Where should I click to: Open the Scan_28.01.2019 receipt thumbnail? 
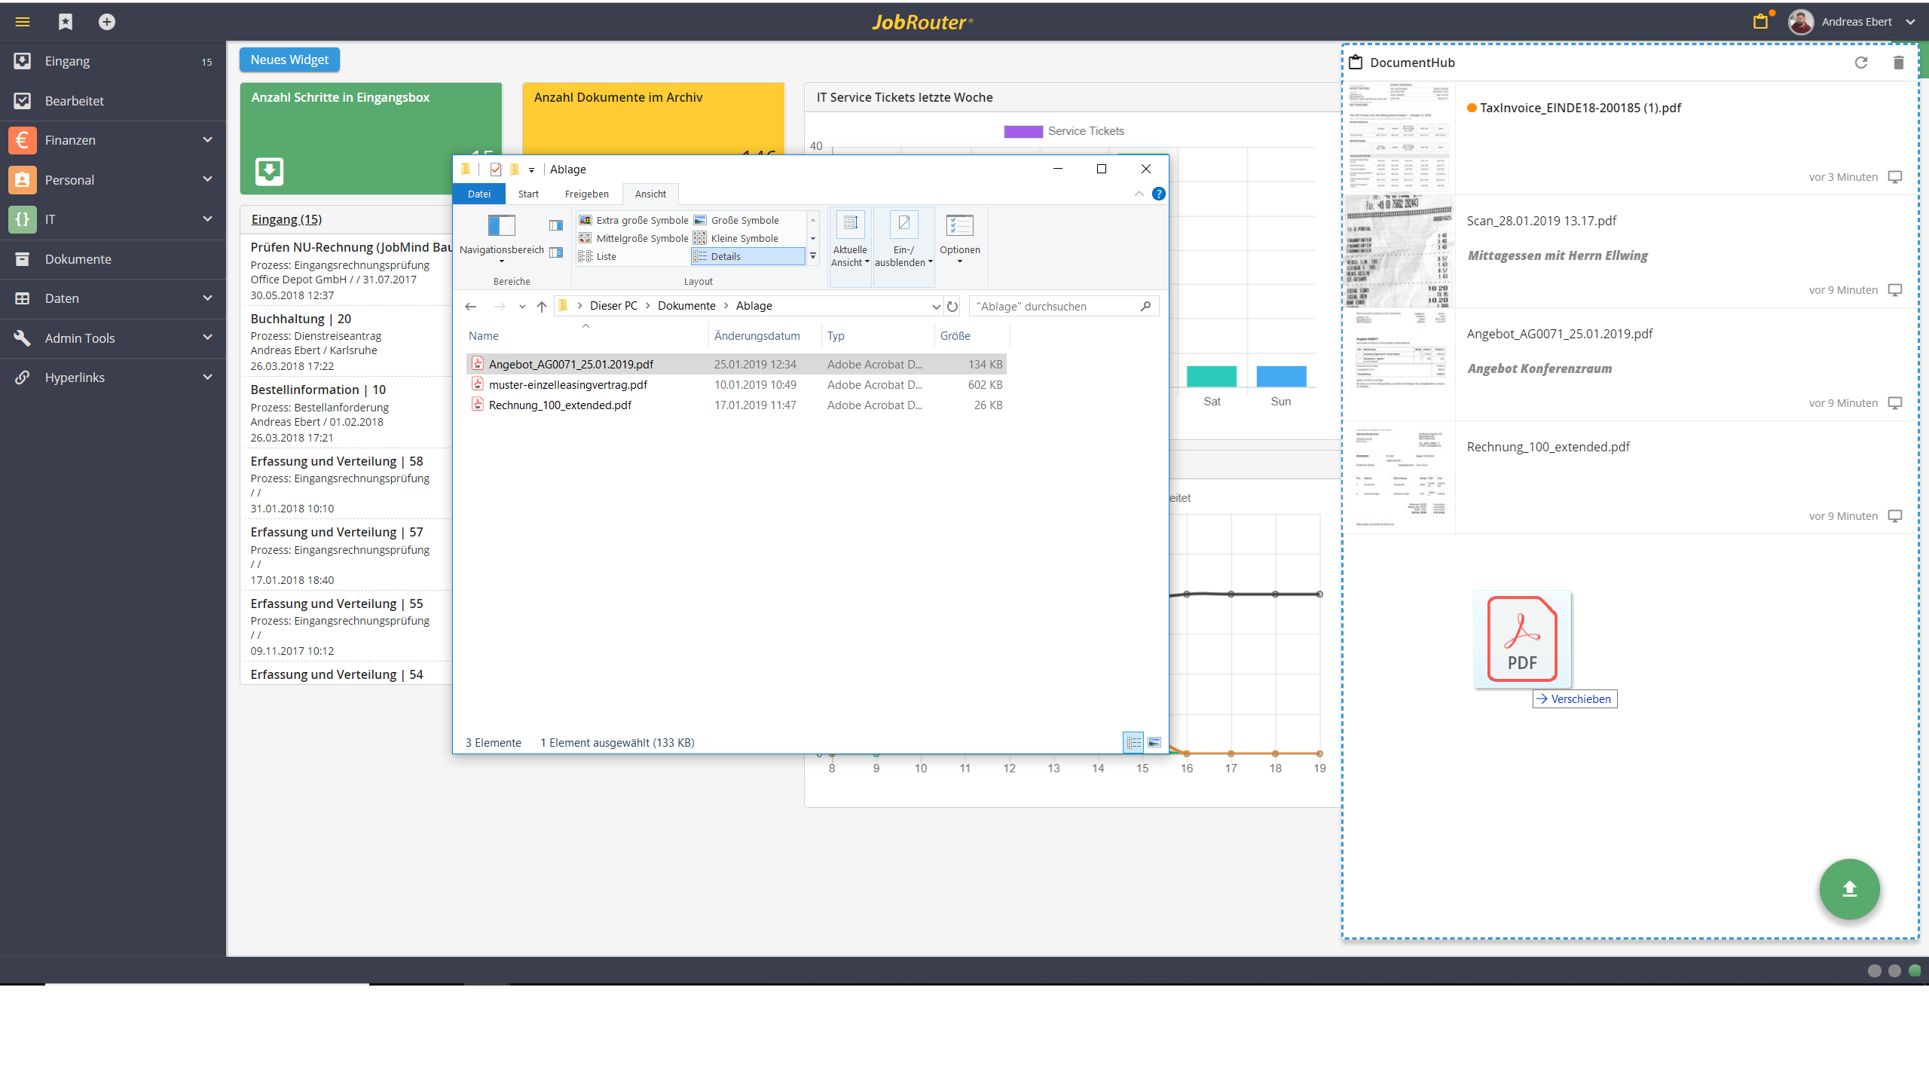click(x=1399, y=251)
